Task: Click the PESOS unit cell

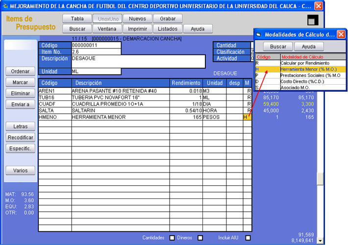Action: [214, 117]
